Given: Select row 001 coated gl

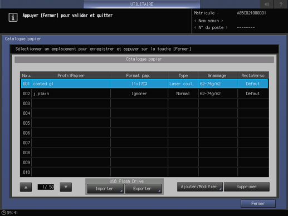Looking at the screenshot, I should [144, 84].
